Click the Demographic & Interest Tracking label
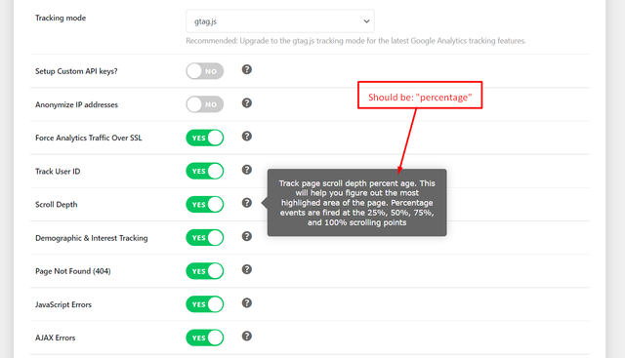 91,238
